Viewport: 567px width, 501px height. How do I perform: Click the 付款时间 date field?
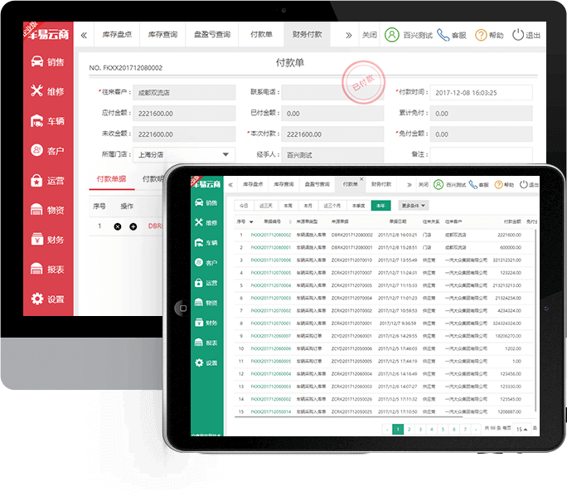[468, 92]
